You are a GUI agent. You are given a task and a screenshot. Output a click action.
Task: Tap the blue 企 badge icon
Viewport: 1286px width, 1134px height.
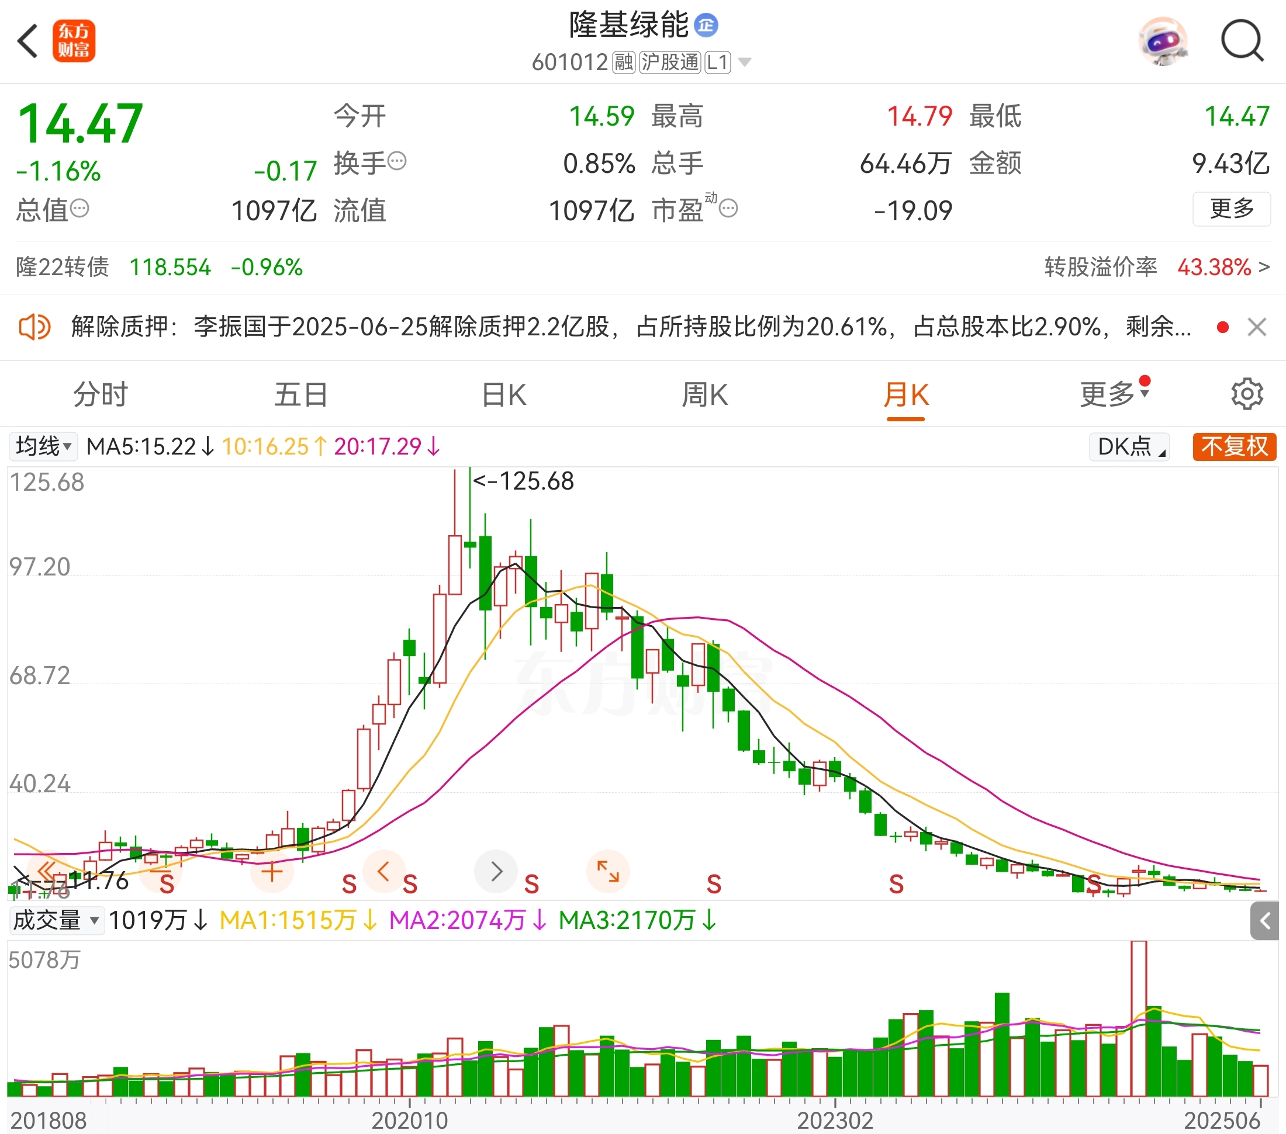(x=706, y=25)
